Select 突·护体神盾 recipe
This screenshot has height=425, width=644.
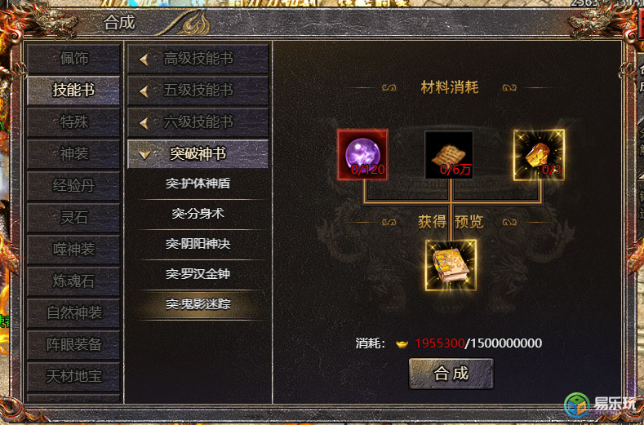click(198, 184)
